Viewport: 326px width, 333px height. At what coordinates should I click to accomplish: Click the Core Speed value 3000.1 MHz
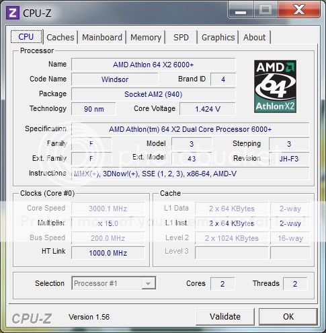pos(108,209)
